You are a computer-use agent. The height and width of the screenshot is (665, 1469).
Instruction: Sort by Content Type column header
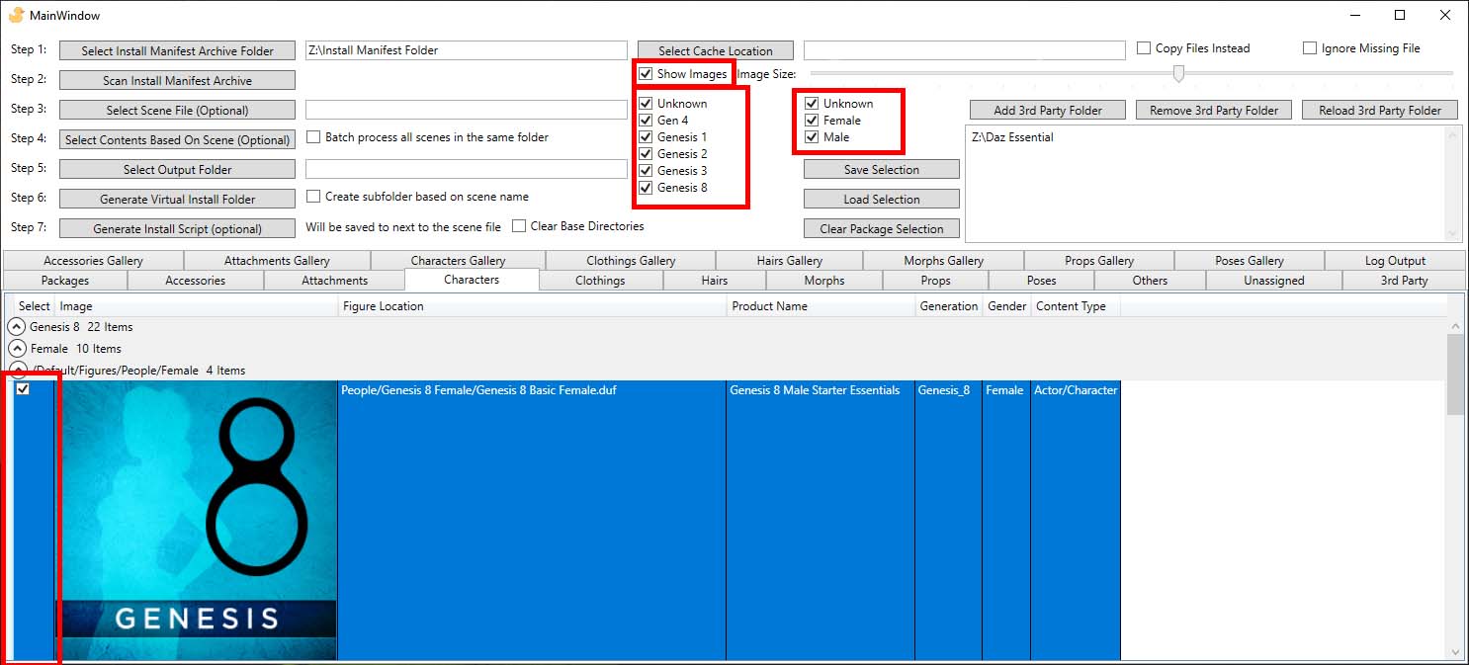pos(1076,306)
